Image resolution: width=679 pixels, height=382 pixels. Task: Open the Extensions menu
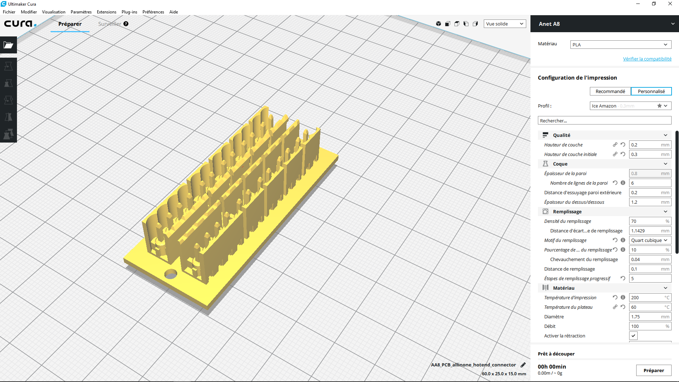106,12
